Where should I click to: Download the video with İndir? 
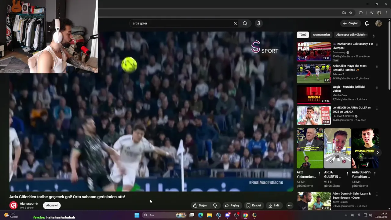click(x=274, y=205)
